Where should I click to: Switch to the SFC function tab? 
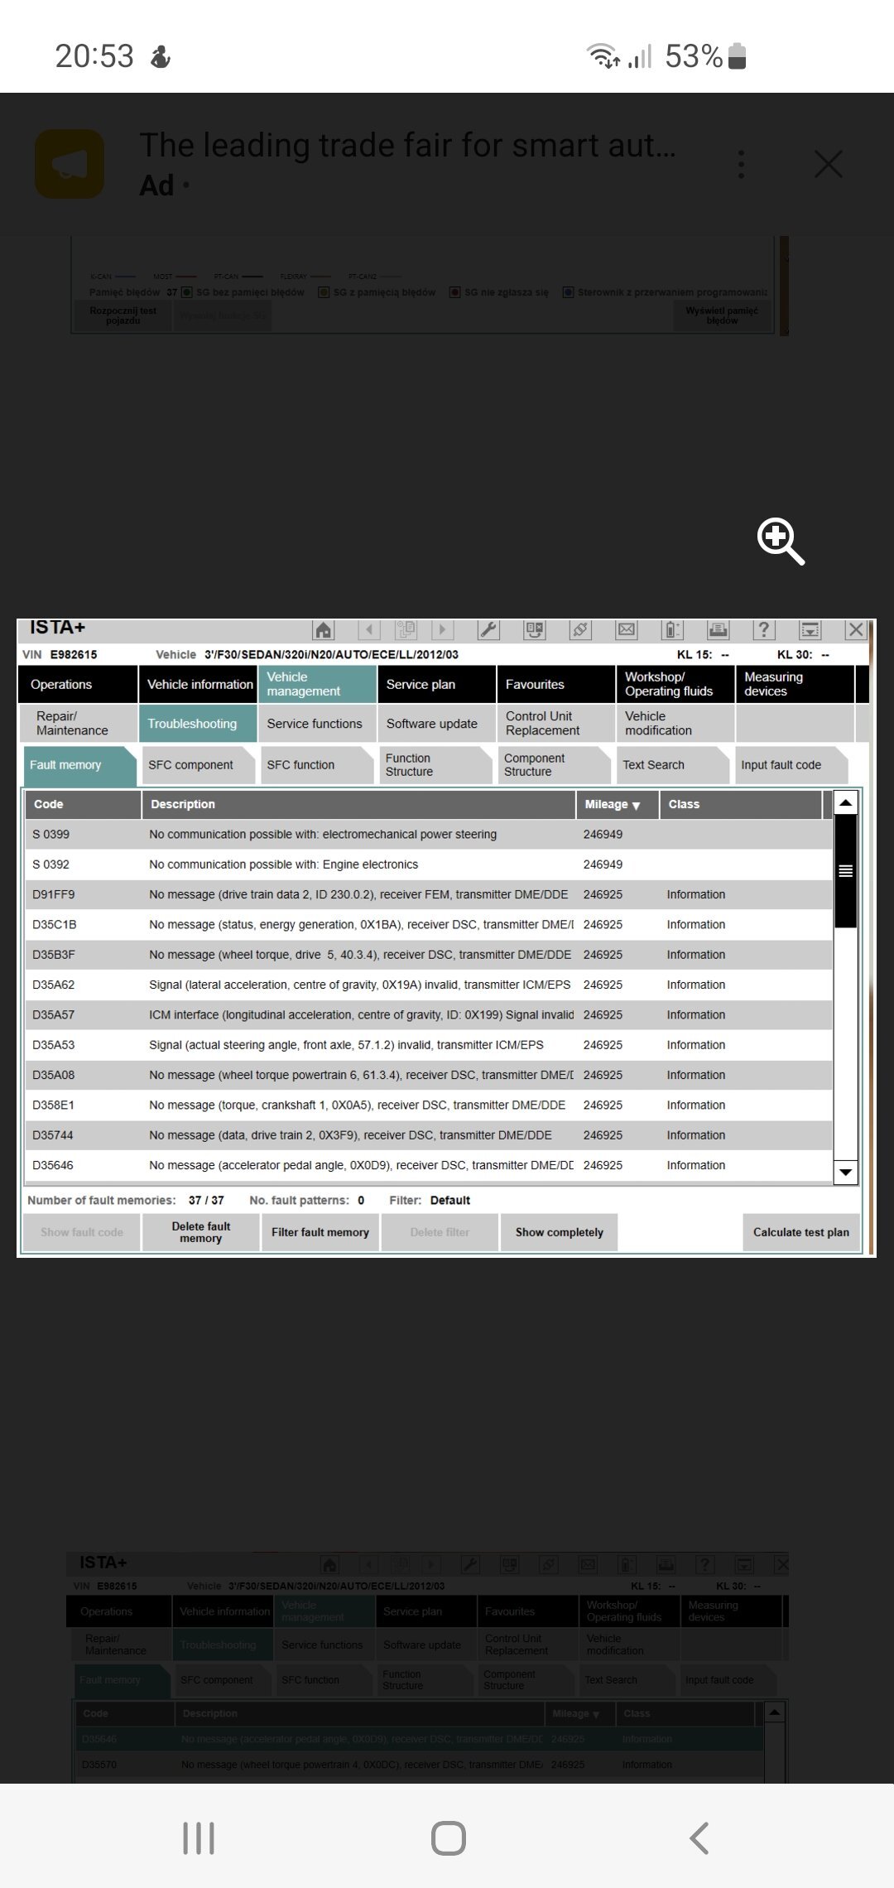click(317, 765)
